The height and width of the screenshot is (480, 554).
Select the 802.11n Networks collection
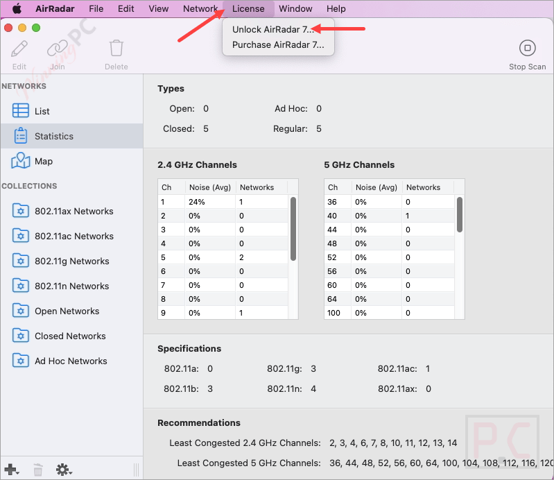(x=71, y=286)
